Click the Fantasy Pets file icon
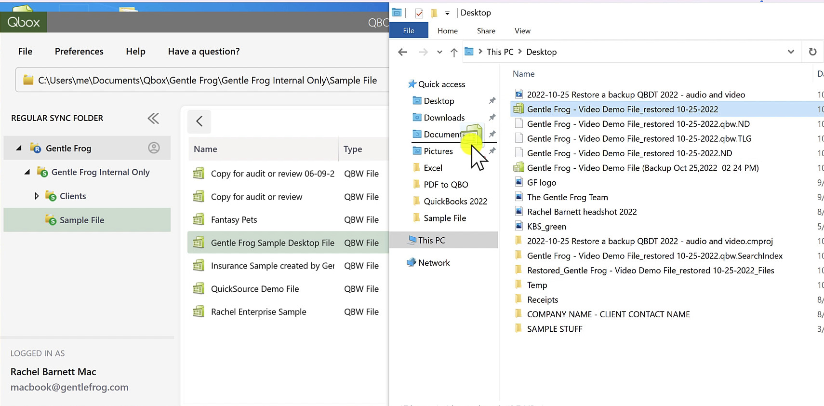The image size is (824, 406). [x=199, y=219]
